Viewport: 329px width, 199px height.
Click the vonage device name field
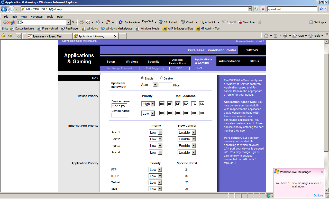(119, 106)
